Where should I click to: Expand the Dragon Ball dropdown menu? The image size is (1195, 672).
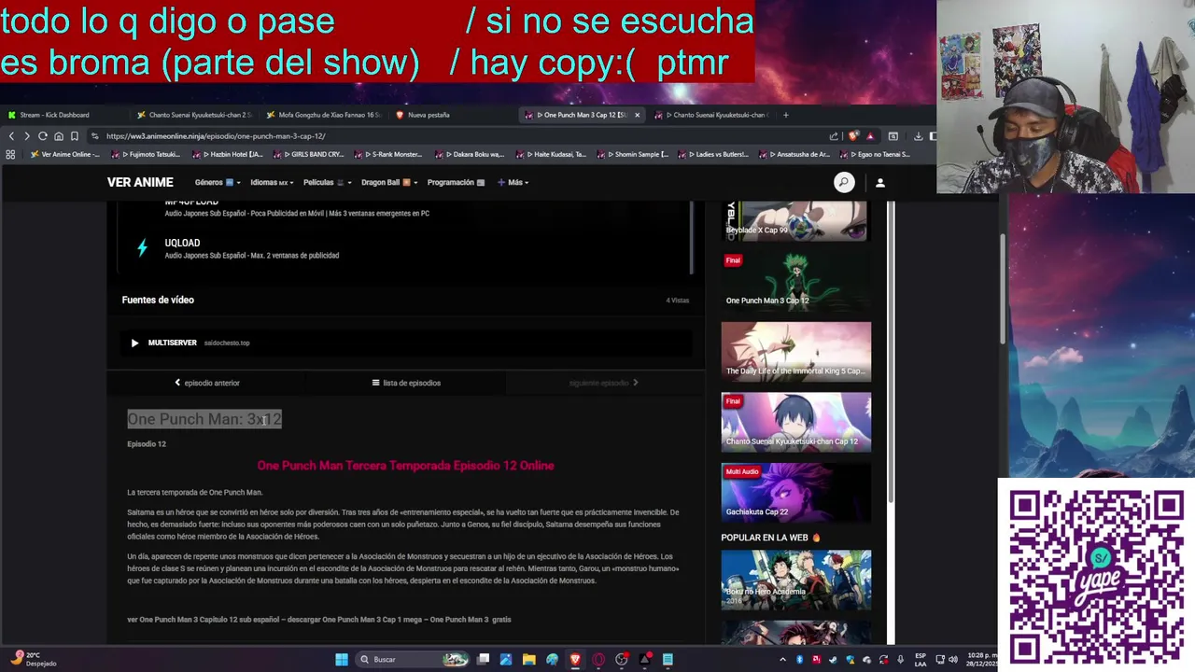[x=389, y=183]
